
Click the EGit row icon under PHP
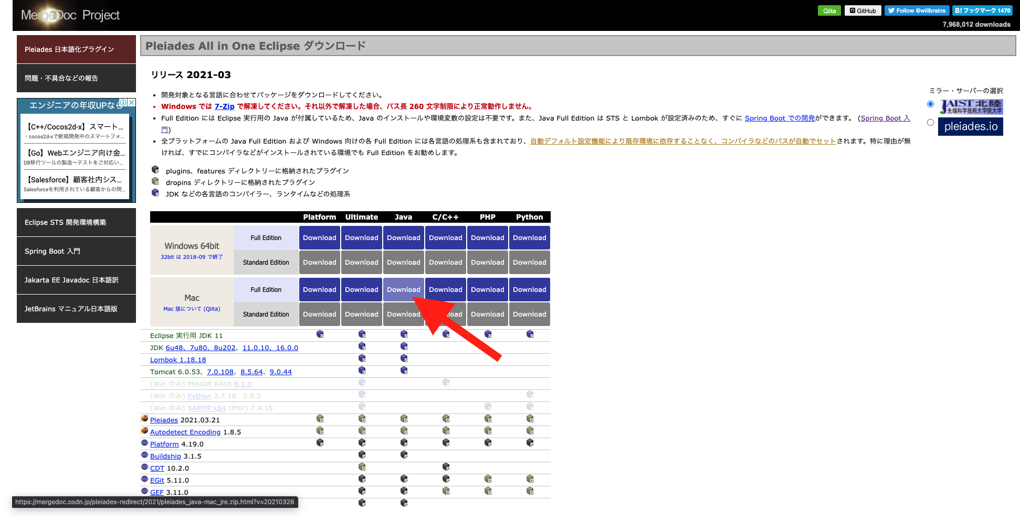488,479
